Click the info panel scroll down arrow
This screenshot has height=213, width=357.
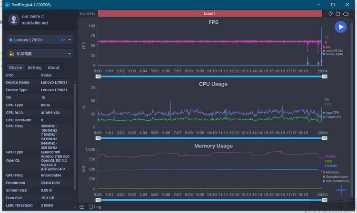point(75,207)
